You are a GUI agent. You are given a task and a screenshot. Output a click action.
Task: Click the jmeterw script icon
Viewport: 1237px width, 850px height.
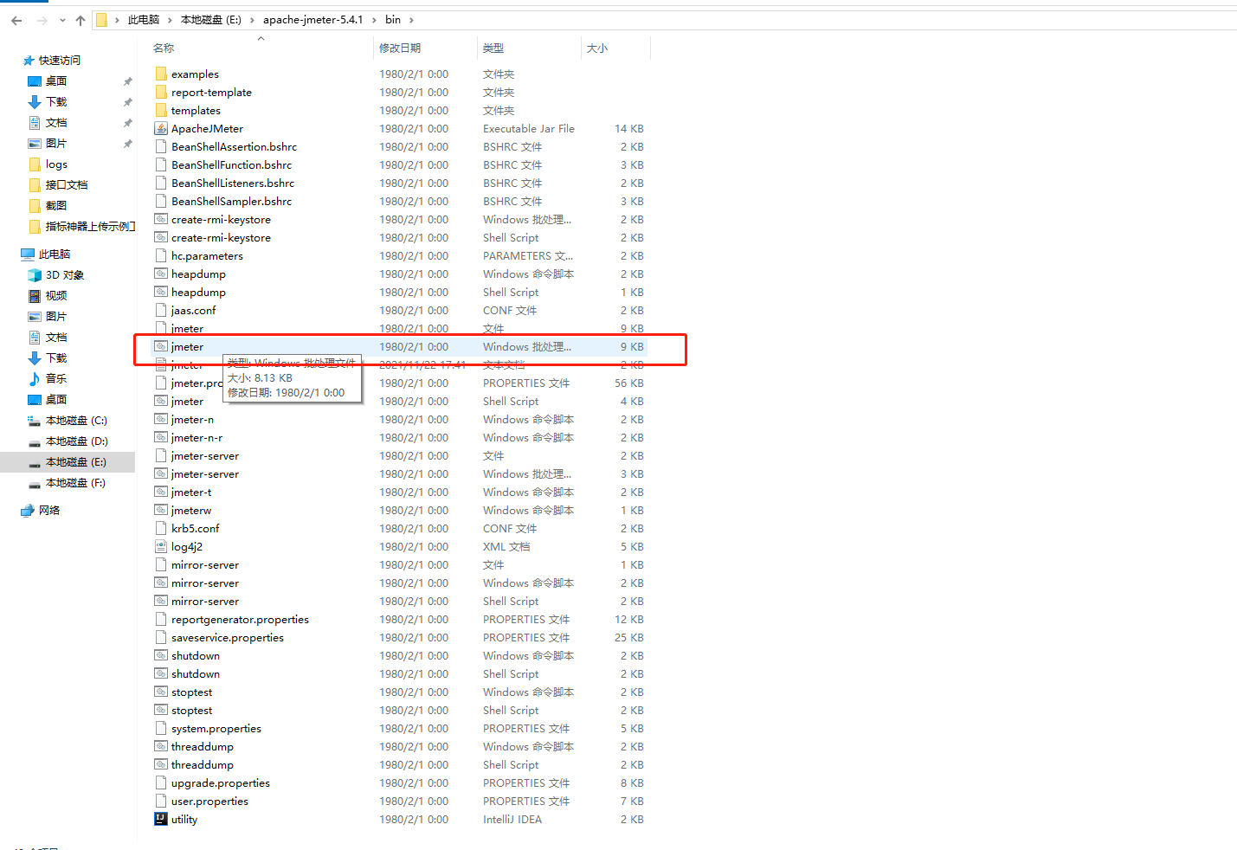click(161, 510)
